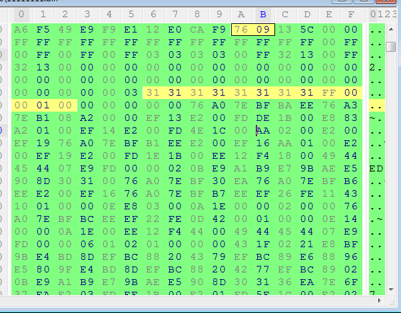Click byte CA in the first row

[197, 29]
